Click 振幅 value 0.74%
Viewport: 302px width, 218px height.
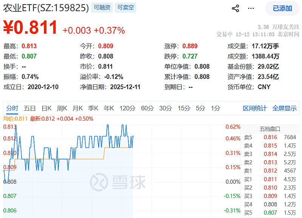pyautogui.click(x=30, y=77)
